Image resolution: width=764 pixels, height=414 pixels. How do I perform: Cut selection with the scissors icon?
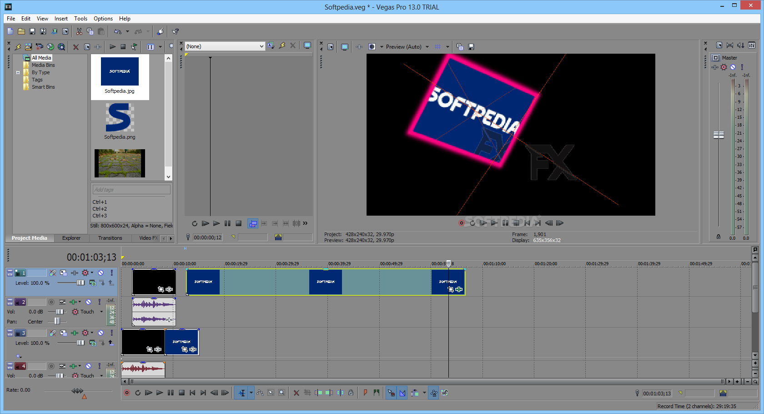(x=79, y=31)
